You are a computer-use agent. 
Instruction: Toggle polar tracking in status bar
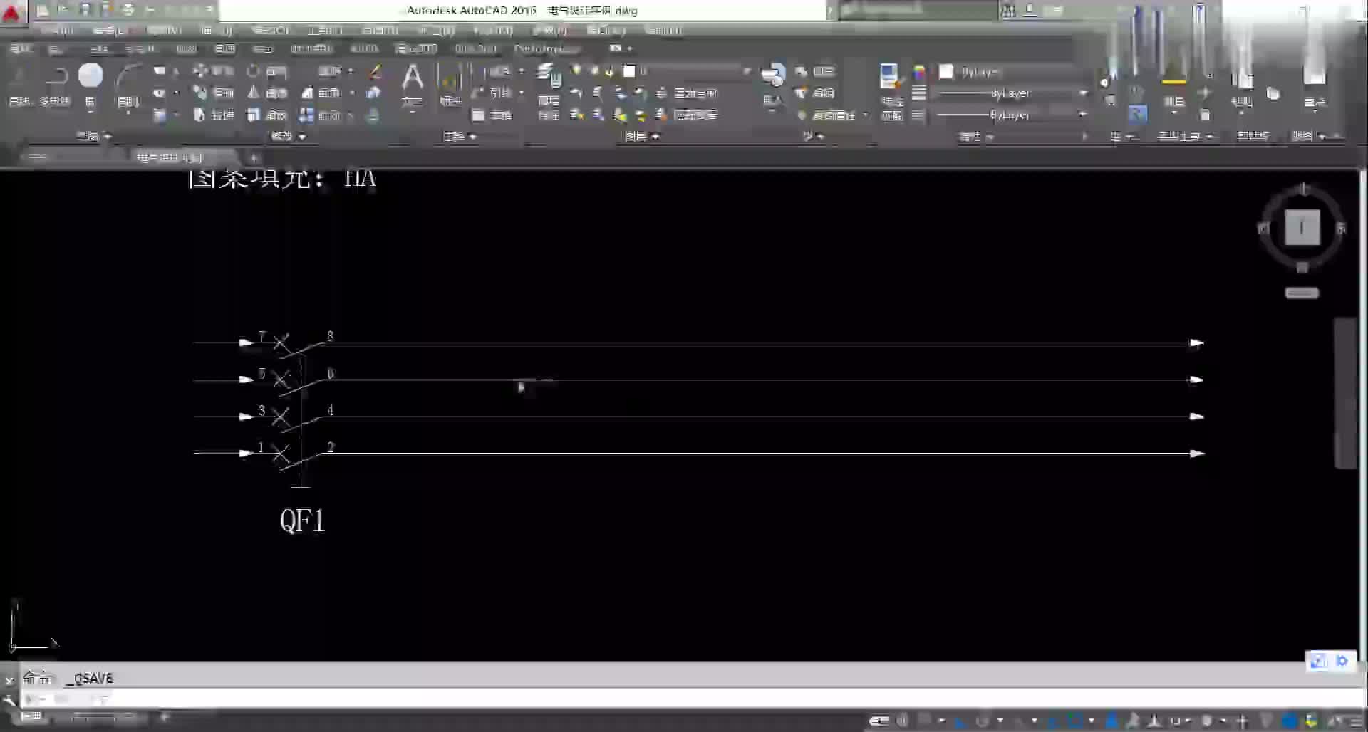coord(983,721)
